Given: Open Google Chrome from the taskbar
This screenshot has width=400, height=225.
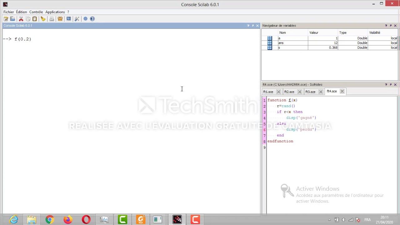Looking at the screenshot, I should click(50, 219).
